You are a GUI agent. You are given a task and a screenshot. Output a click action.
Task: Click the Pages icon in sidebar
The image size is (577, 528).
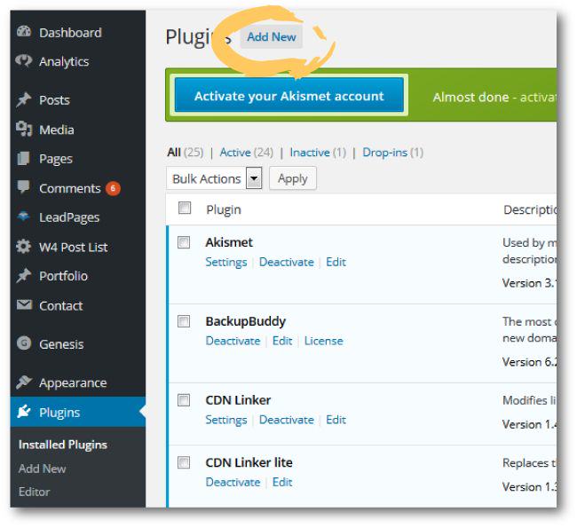24,159
